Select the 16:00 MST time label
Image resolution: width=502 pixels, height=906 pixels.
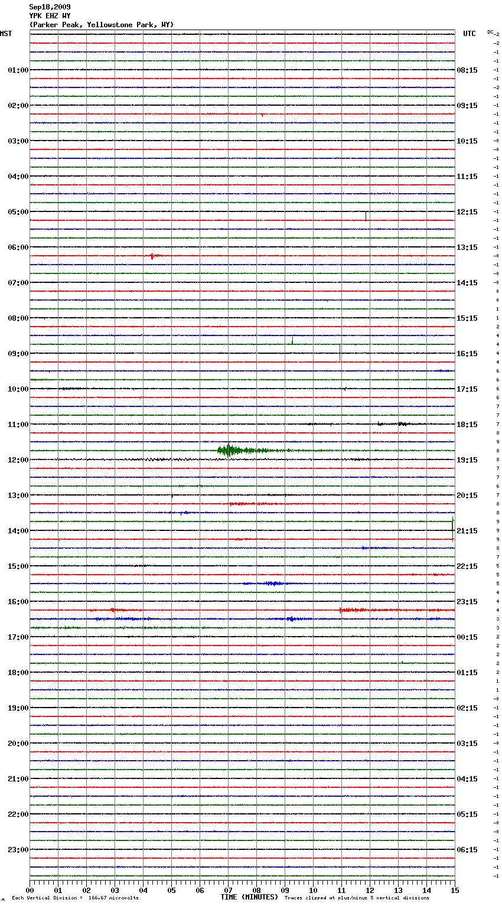point(18,602)
